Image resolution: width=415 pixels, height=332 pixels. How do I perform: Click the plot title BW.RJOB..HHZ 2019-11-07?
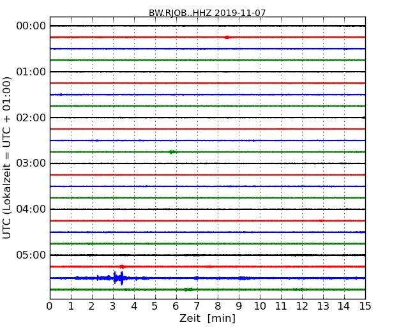pos(207,12)
